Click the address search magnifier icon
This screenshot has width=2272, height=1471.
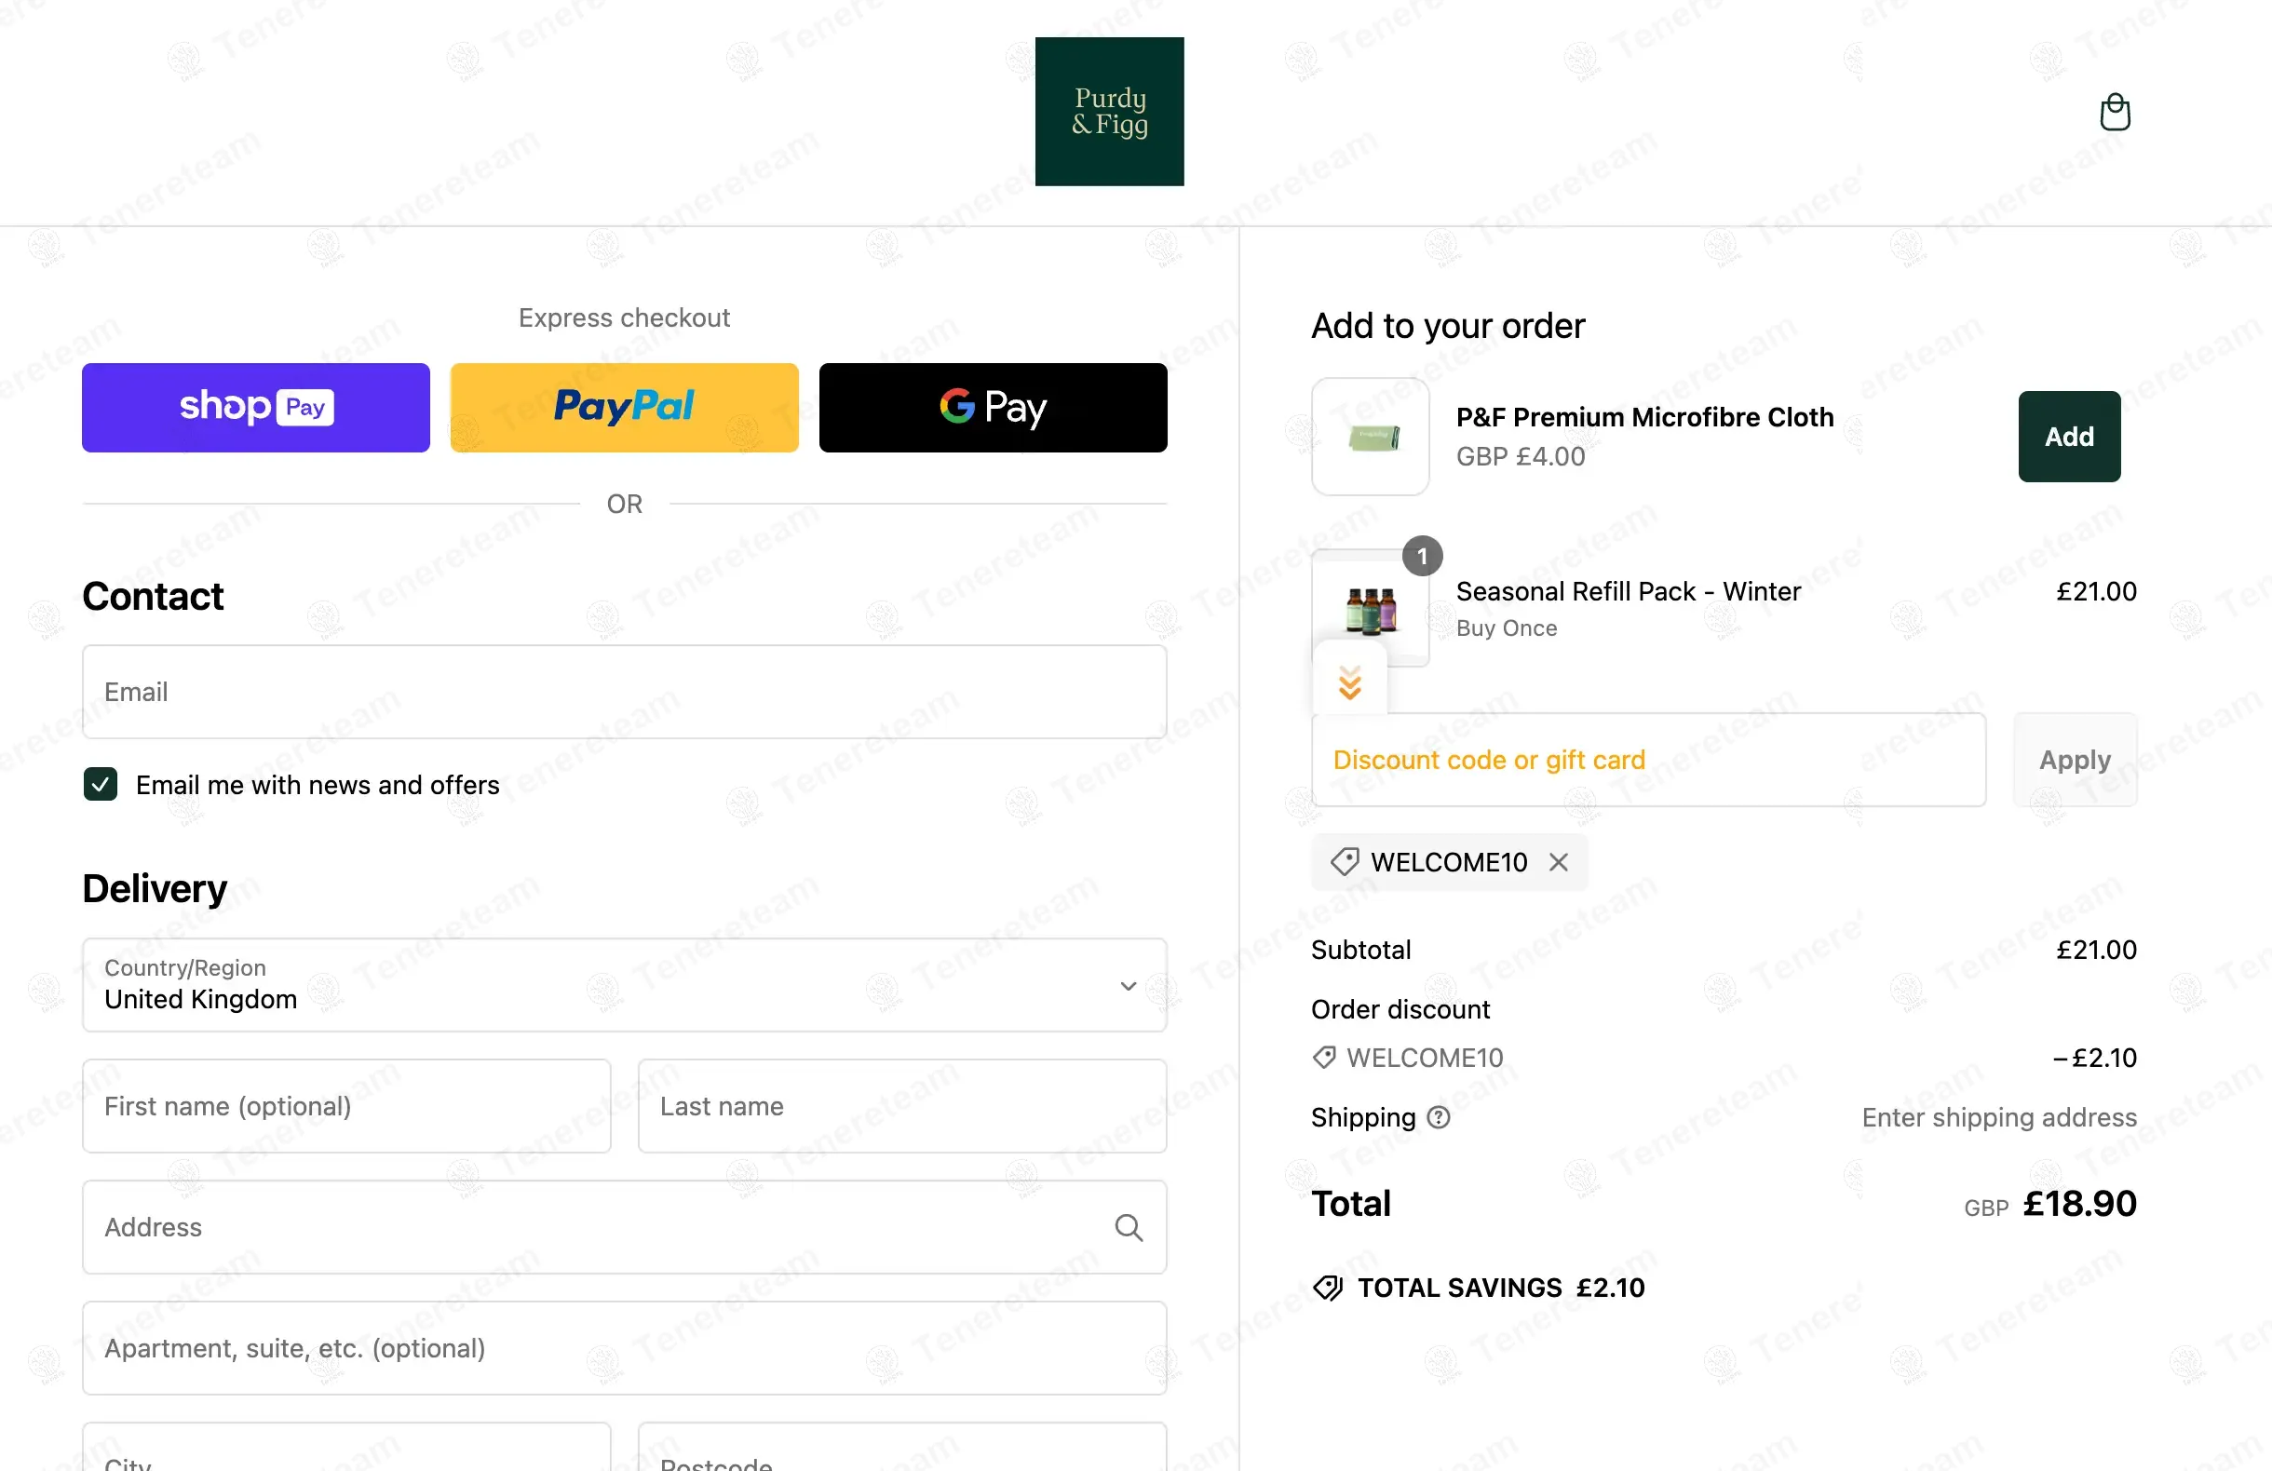1129,1227
